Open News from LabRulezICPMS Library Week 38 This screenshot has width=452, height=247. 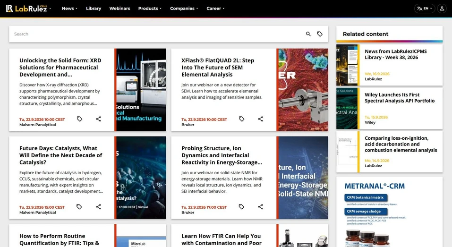(x=395, y=54)
